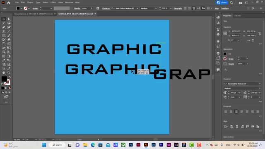Click Horizontal Align Center in Align section
This screenshot has height=149, width=265.
pos(237,127)
